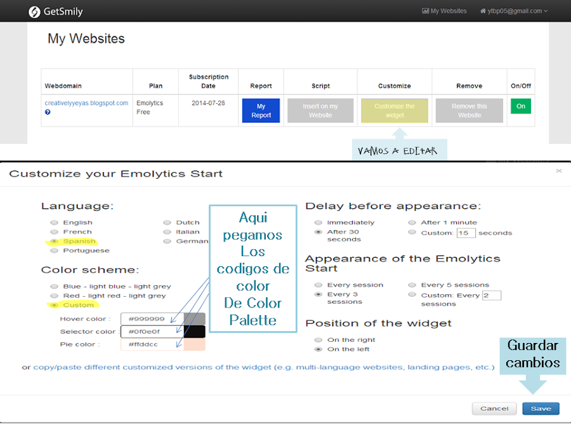The width and height of the screenshot is (571, 428).
Task: Click the custom sessions number field
Action: point(492,295)
